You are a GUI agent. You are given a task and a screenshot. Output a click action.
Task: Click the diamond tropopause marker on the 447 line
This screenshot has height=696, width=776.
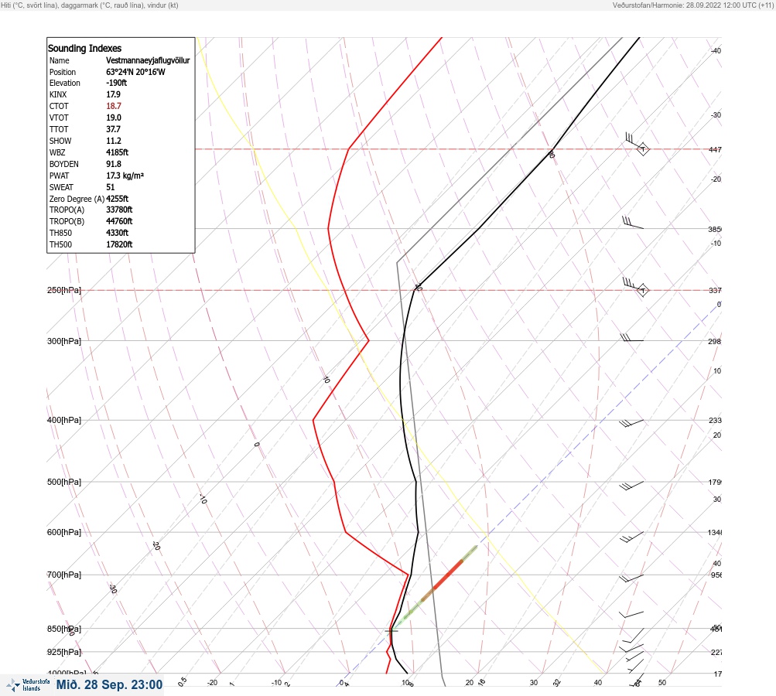click(643, 148)
